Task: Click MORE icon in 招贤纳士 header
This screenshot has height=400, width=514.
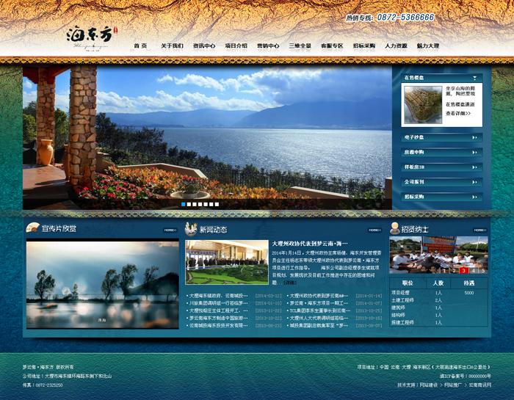Action: click(479, 230)
